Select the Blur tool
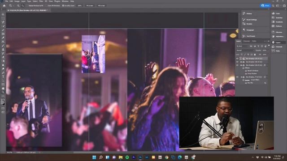The image size is (287, 161). 3,65
